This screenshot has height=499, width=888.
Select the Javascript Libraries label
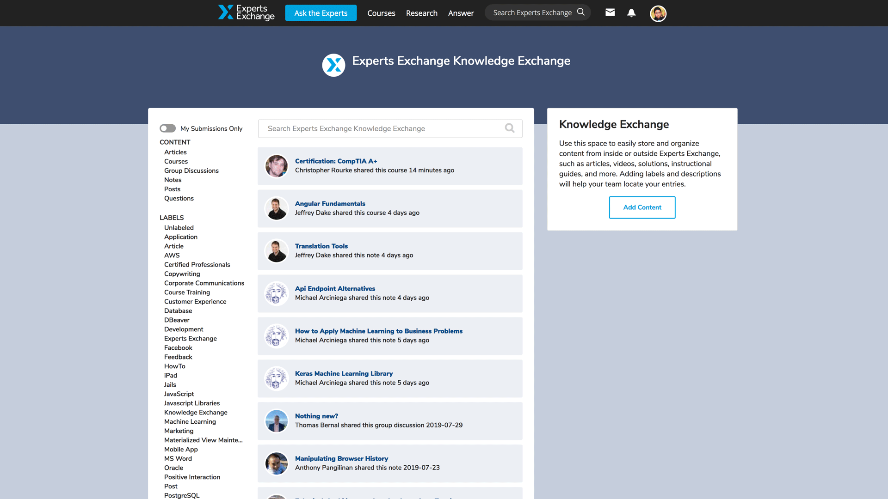191,403
